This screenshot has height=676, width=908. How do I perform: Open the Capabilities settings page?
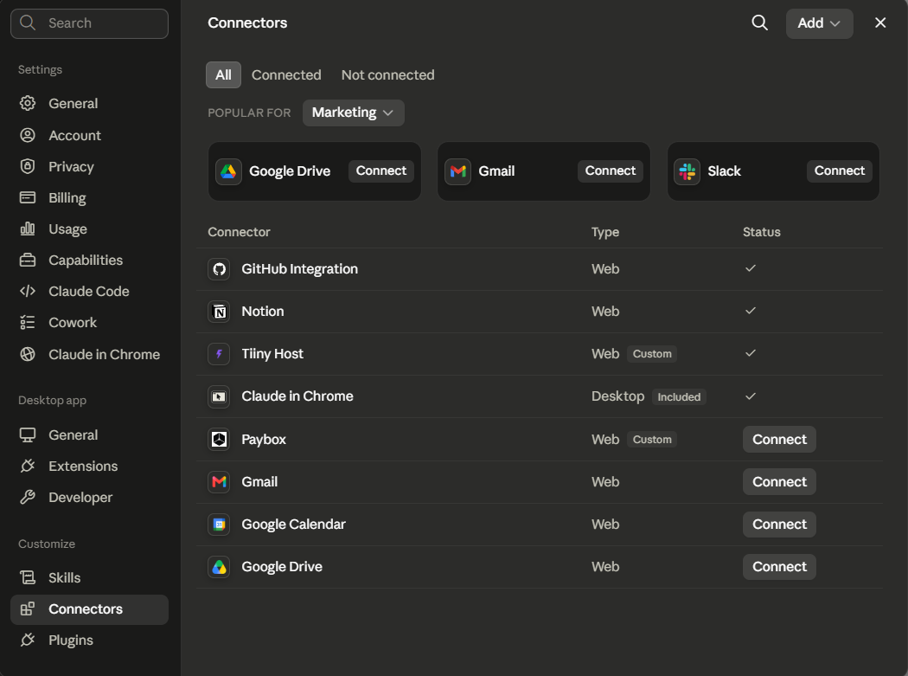click(x=89, y=261)
